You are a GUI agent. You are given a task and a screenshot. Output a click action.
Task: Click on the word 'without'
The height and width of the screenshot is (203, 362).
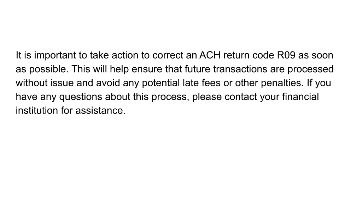tap(31, 83)
